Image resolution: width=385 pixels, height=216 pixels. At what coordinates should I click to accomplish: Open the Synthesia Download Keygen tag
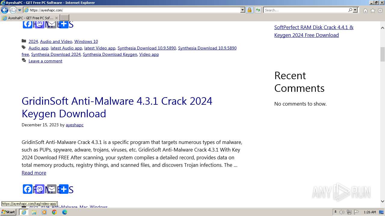(x=110, y=54)
